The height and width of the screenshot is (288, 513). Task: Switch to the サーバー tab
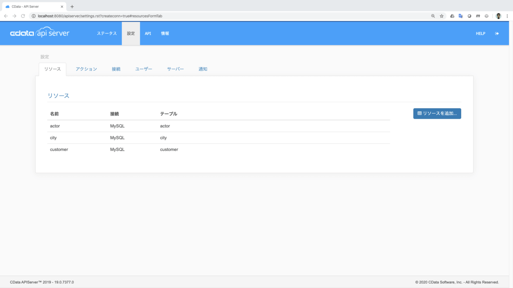tap(175, 69)
